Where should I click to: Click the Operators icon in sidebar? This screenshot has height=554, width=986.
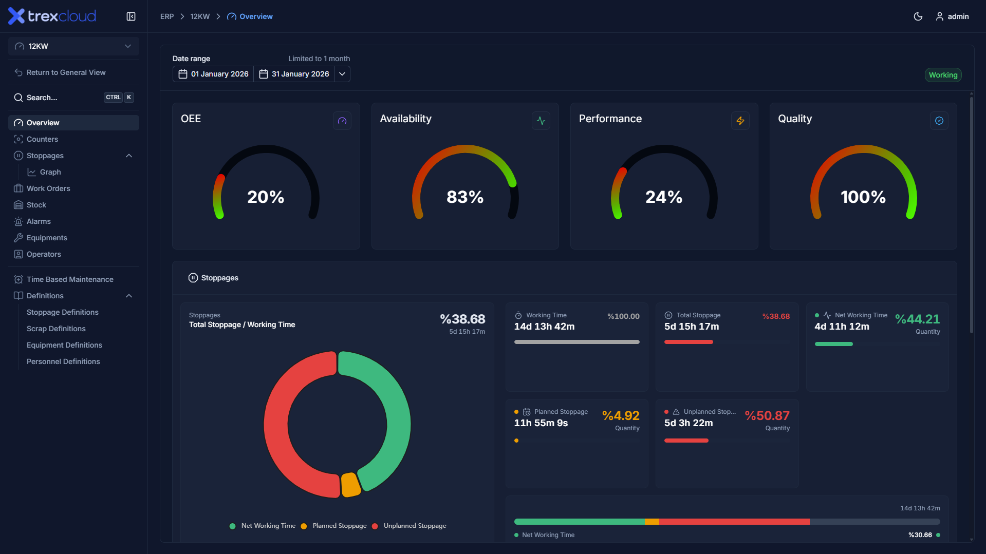[18, 254]
